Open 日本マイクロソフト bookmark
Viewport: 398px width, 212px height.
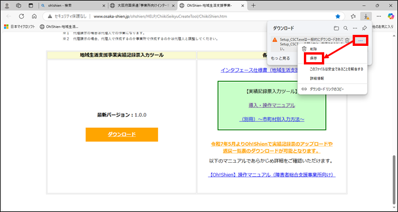click(20, 27)
